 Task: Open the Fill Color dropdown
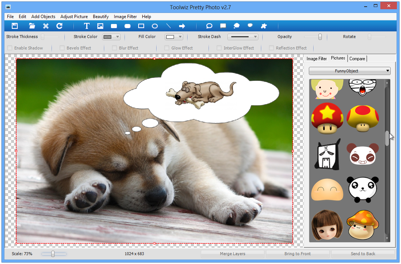pos(174,37)
